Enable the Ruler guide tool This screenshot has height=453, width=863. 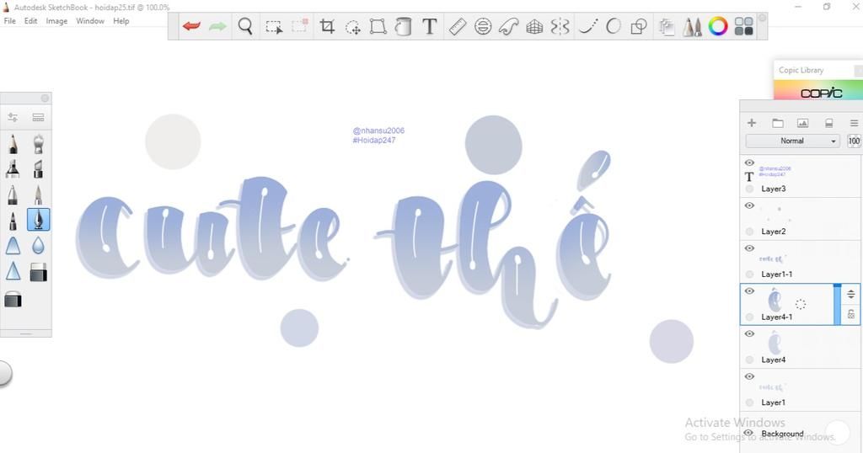pyautogui.click(x=458, y=26)
